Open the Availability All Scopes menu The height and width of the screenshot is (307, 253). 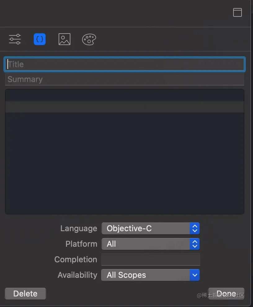pos(150,275)
